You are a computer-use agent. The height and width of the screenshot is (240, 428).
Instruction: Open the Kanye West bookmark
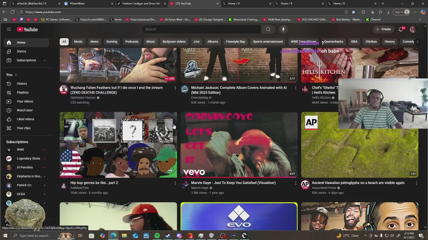(175, 20)
